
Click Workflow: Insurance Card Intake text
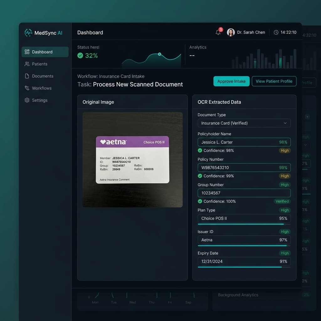(111, 76)
